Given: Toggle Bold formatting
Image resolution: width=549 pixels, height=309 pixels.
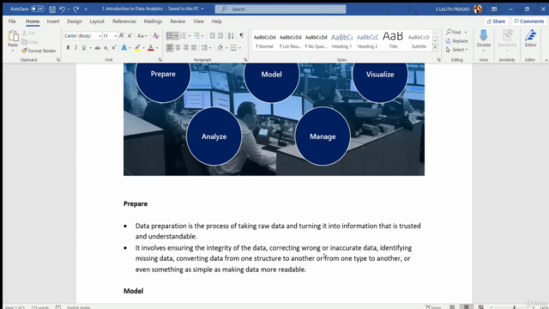Looking at the screenshot, I should tap(68, 48).
